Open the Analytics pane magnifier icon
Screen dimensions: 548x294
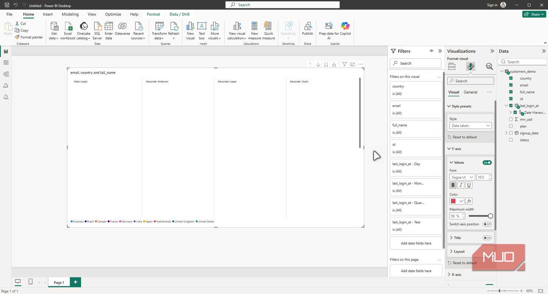(x=489, y=66)
